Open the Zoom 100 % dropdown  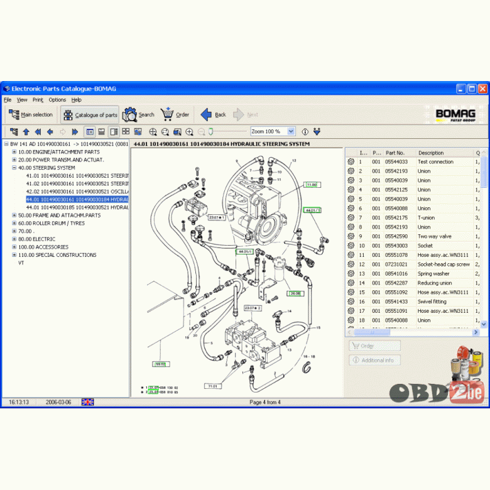291,131
